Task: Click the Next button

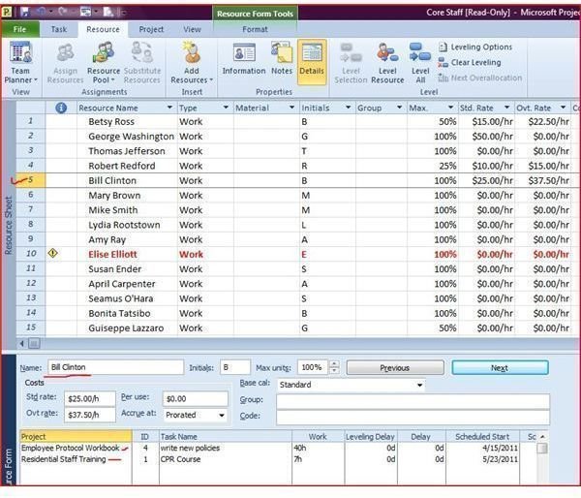Action: click(500, 368)
